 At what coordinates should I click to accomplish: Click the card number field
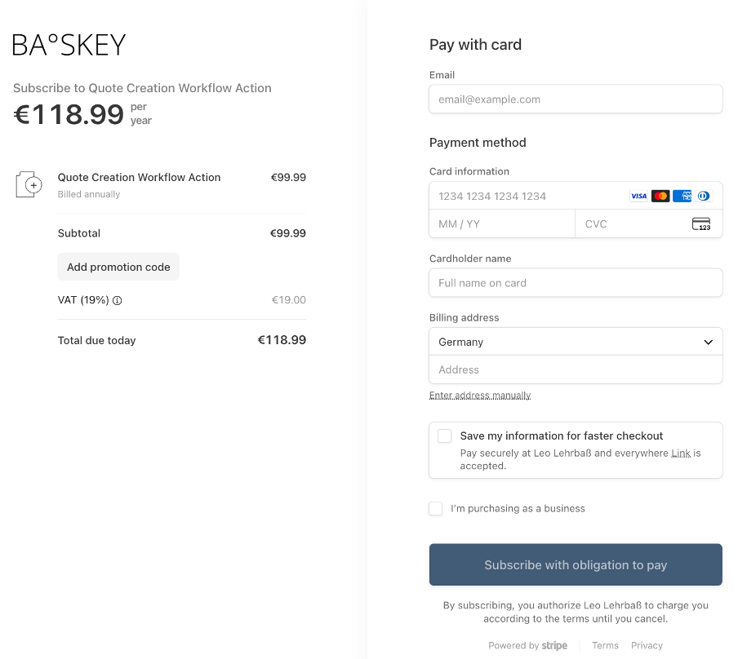pyautogui.click(x=527, y=196)
